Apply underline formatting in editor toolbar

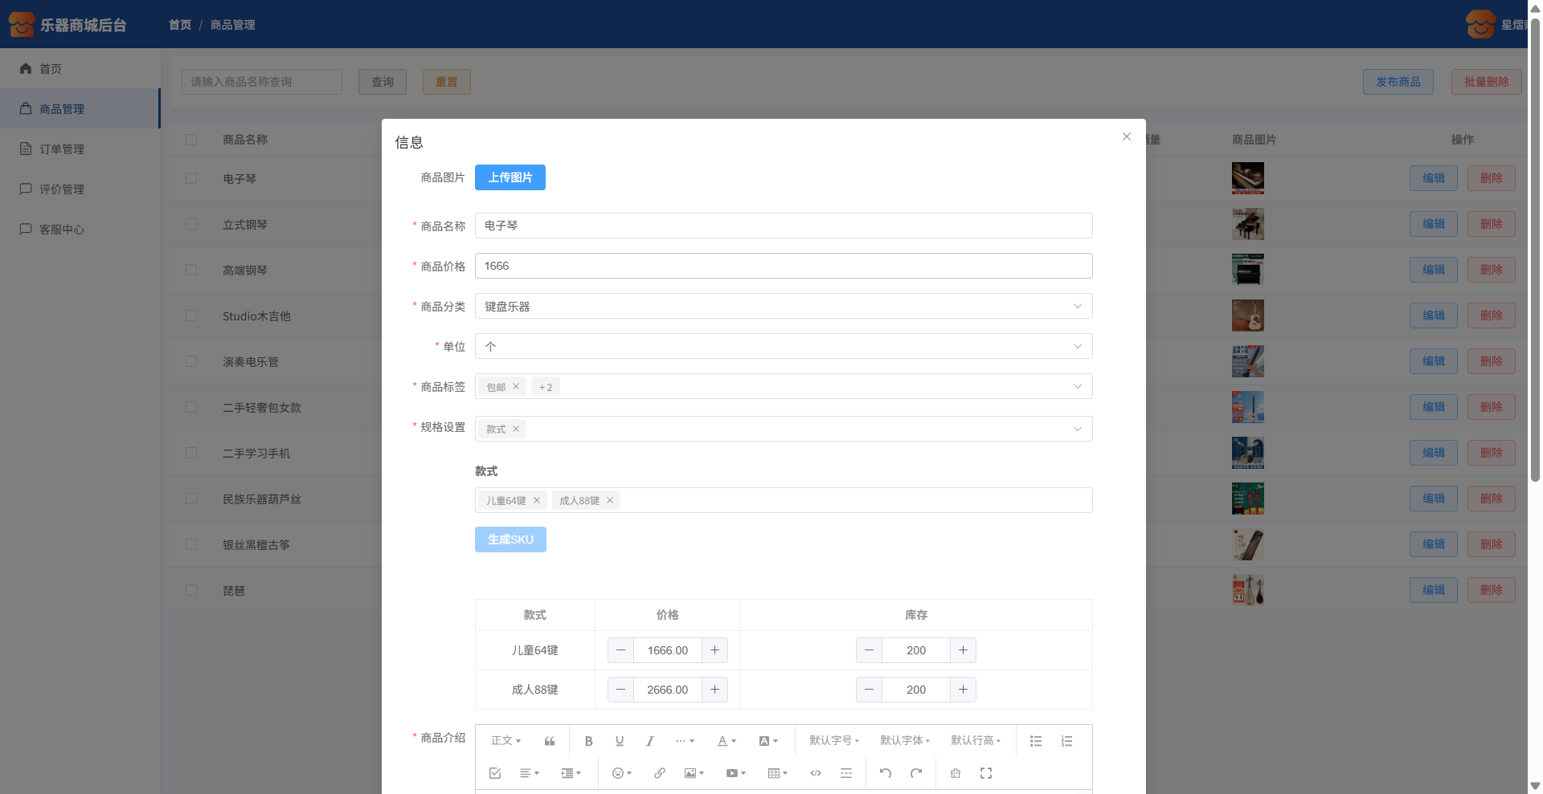[x=619, y=741]
